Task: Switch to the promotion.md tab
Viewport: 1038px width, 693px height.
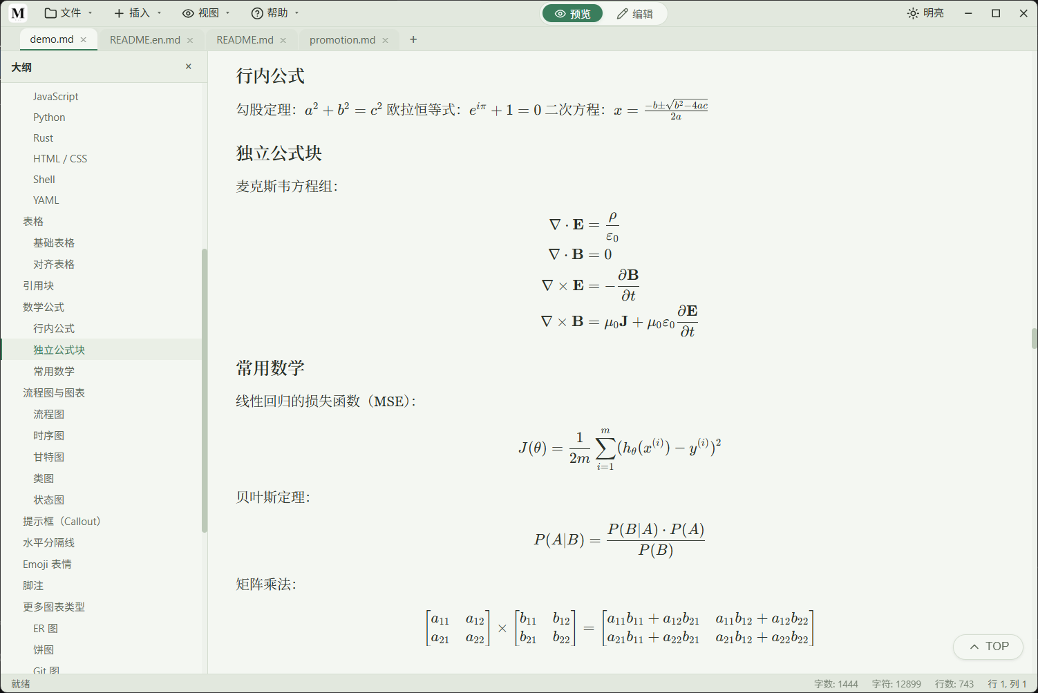Action: click(x=342, y=40)
